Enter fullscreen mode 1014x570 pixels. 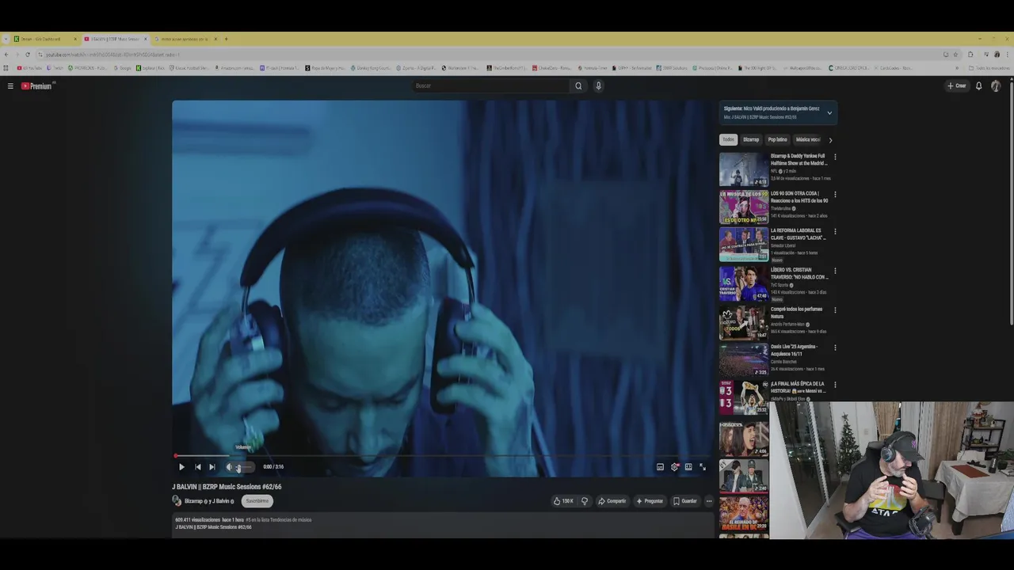click(702, 467)
